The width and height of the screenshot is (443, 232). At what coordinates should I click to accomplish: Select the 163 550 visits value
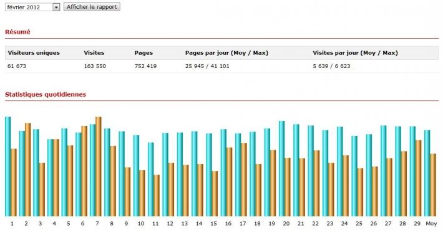tap(95, 66)
